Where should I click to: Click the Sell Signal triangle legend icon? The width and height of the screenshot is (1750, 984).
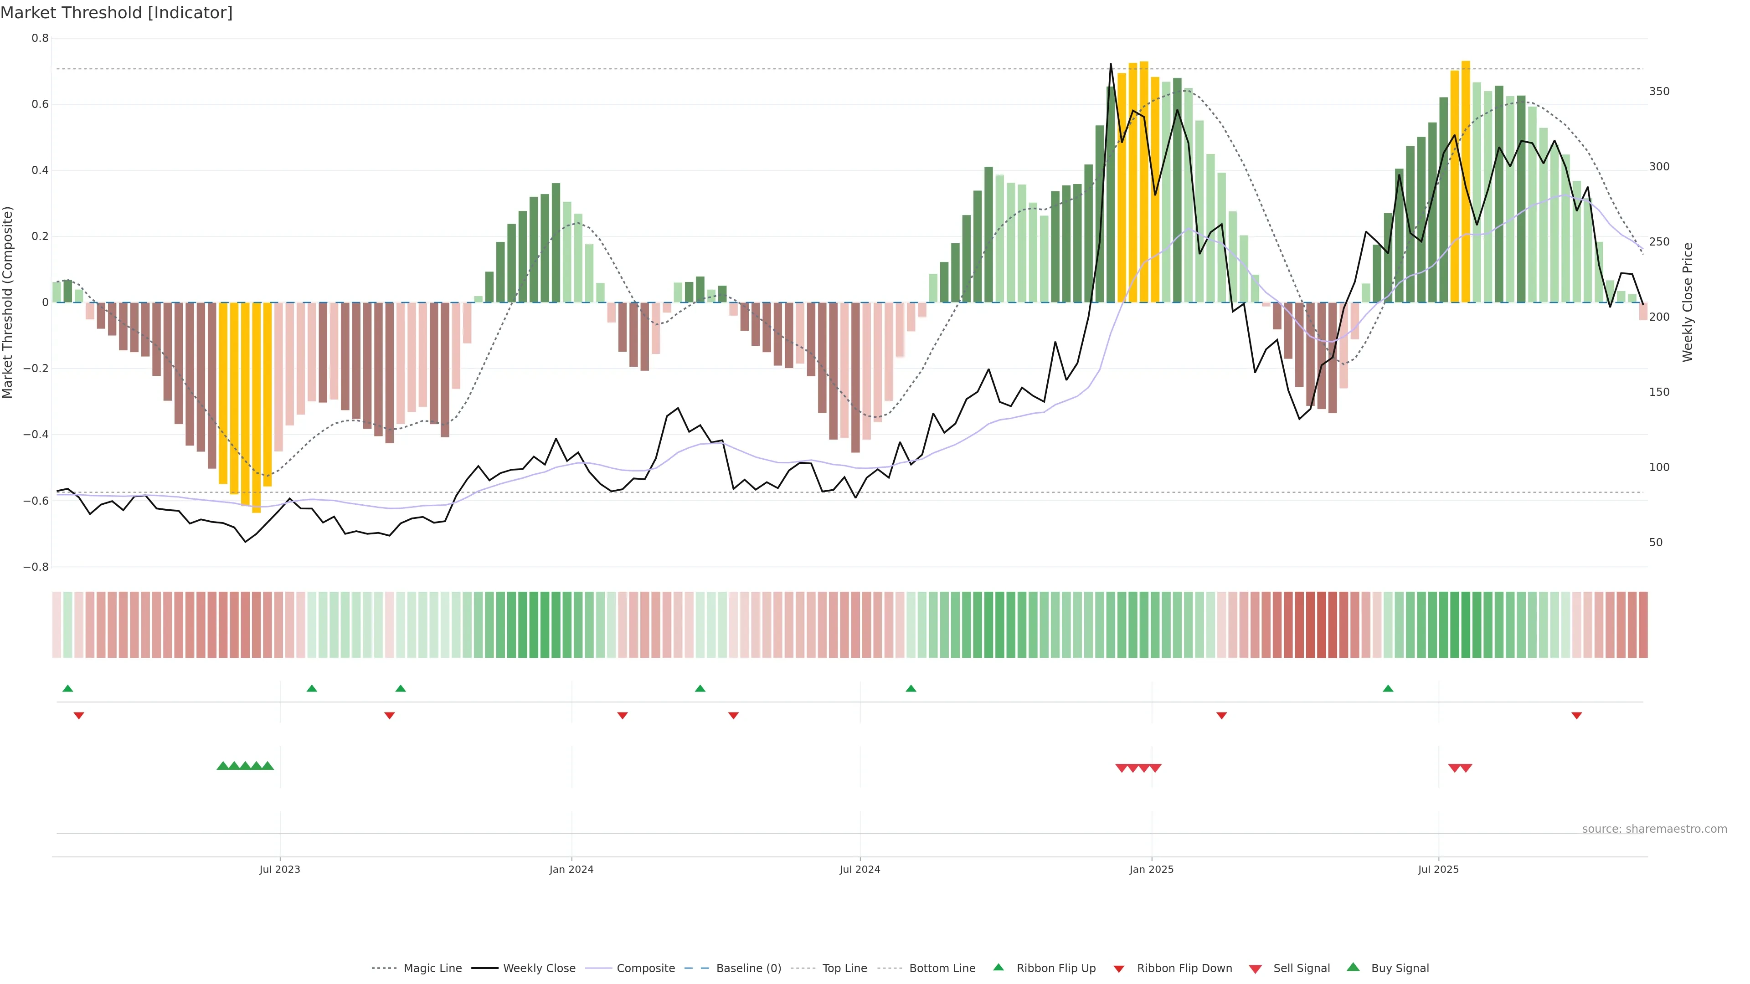pos(1255,969)
